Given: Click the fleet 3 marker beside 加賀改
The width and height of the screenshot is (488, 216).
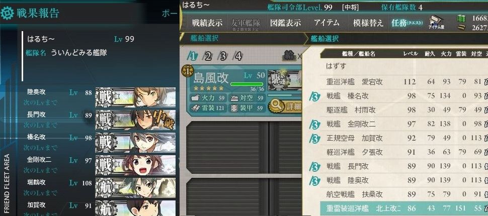Looking at the screenshot, I should 315,138.
